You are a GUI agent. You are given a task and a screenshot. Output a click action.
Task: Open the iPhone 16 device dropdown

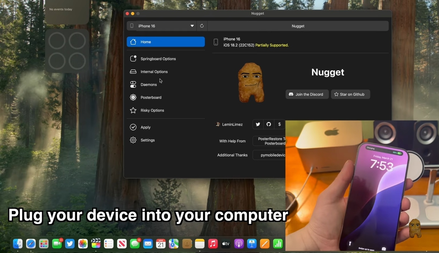click(x=162, y=26)
